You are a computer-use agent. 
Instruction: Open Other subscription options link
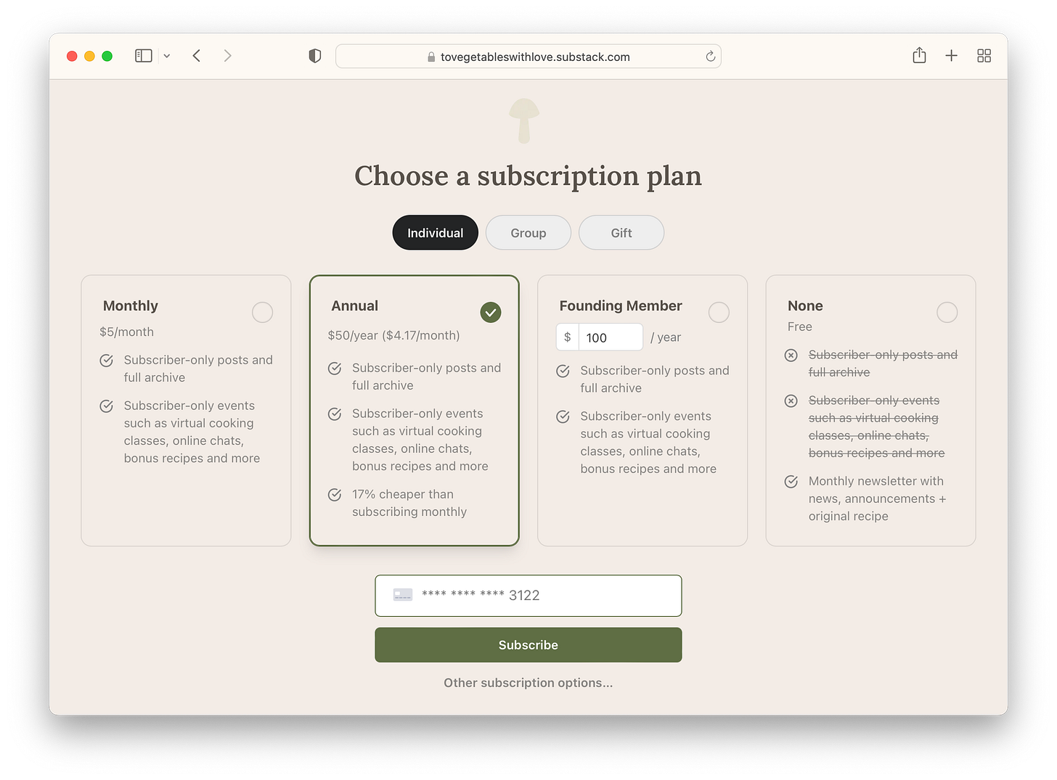tap(528, 683)
